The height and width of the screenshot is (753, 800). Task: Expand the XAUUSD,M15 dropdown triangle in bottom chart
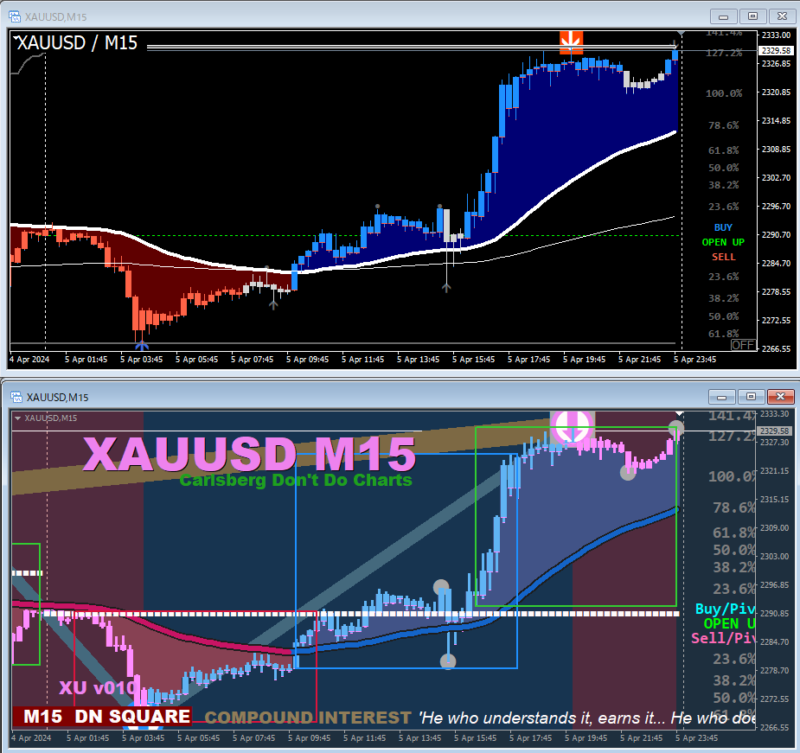pyautogui.click(x=18, y=418)
